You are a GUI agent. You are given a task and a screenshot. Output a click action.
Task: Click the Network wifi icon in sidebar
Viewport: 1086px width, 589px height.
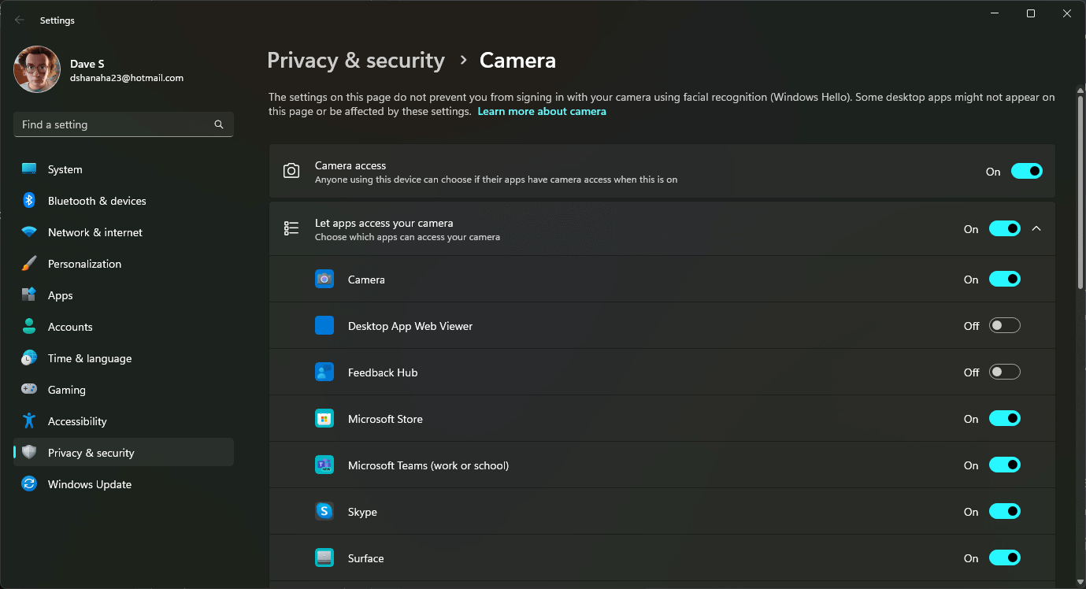tap(29, 232)
